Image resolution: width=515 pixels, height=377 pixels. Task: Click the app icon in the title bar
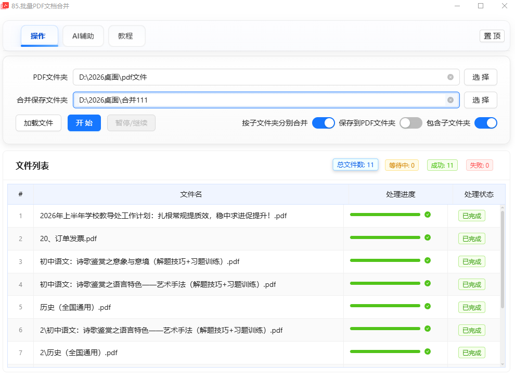(5, 6)
